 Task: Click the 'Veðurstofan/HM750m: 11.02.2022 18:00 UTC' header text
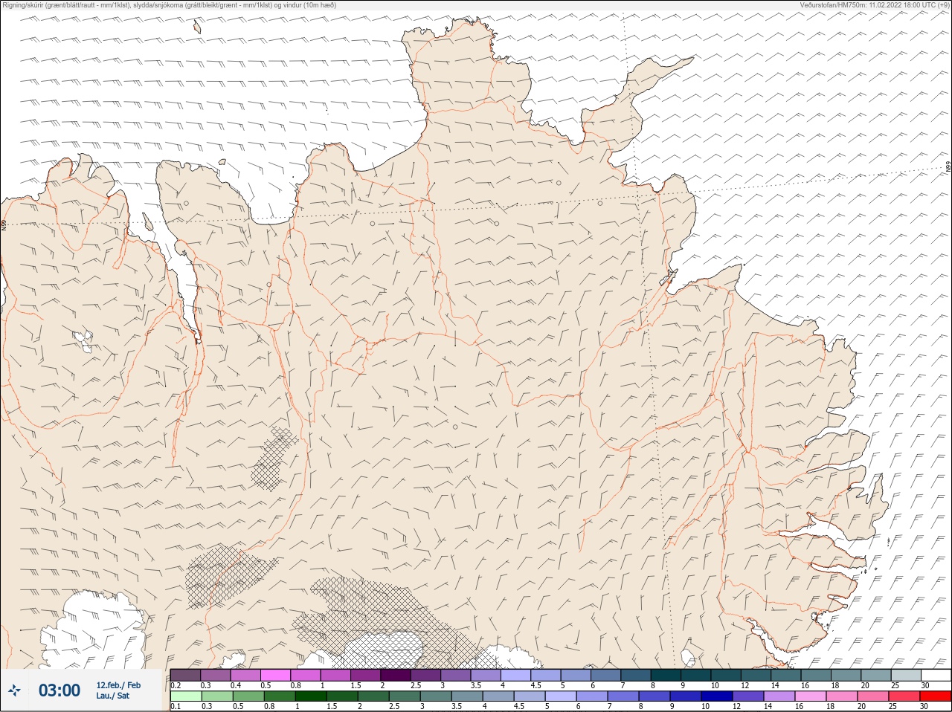point(873,4)
